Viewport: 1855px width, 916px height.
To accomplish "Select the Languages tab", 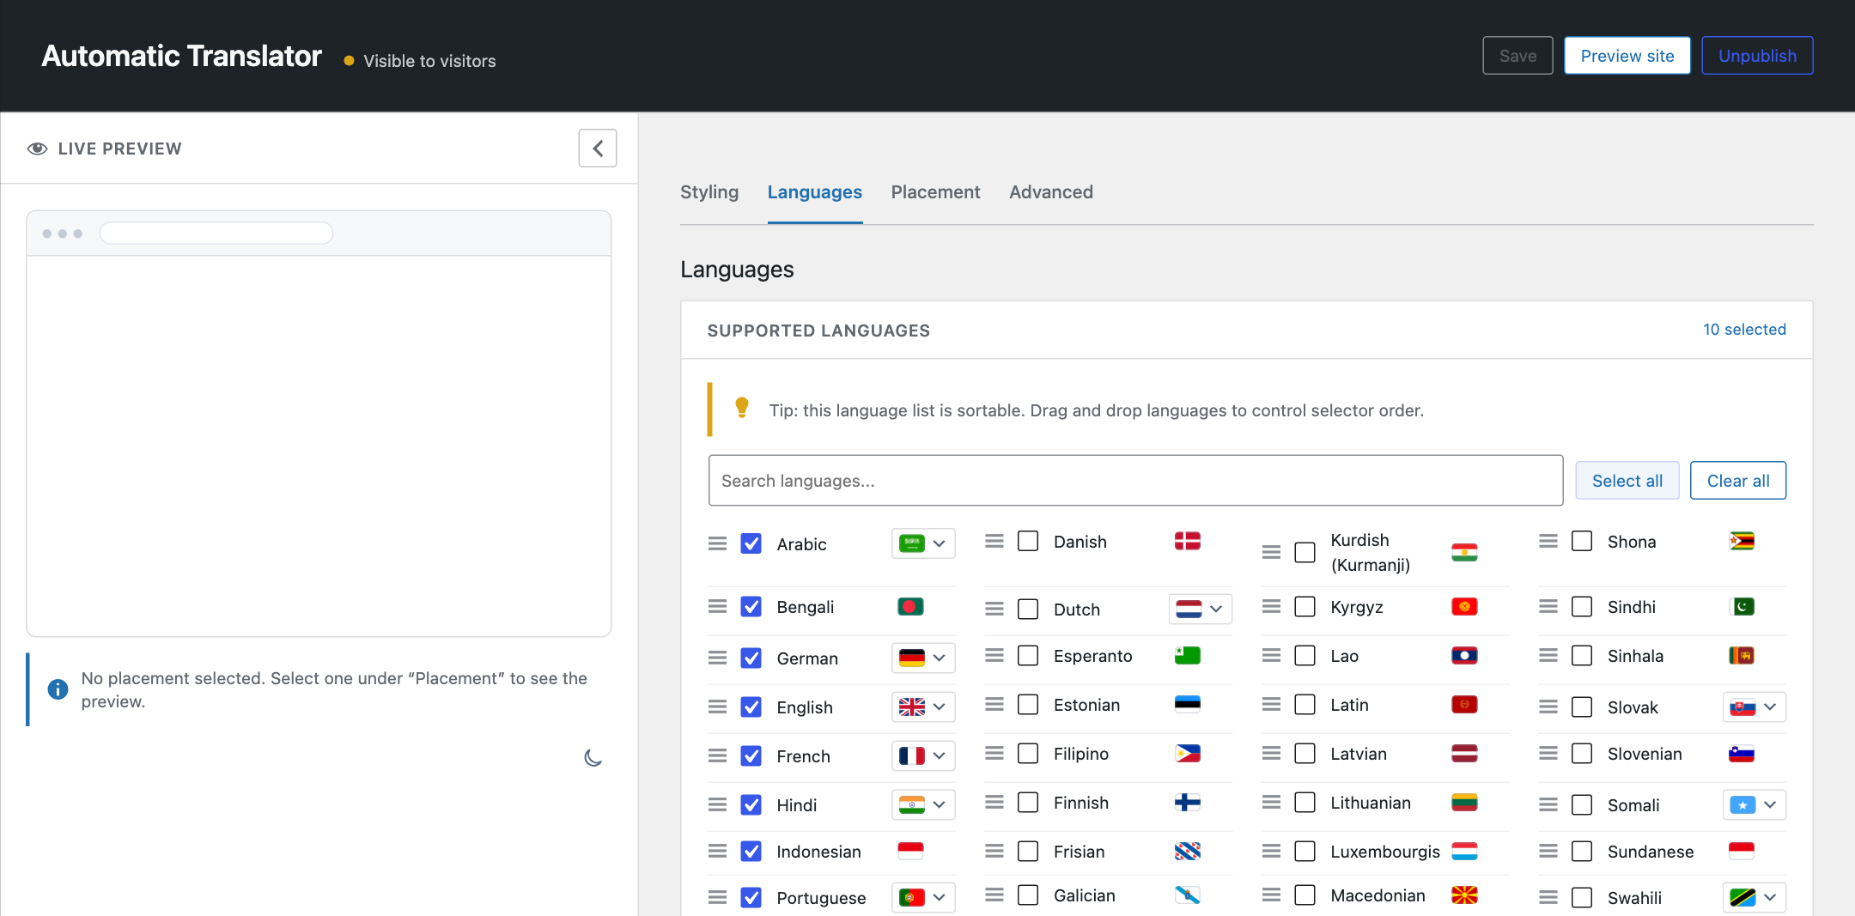I will [815, 192].
